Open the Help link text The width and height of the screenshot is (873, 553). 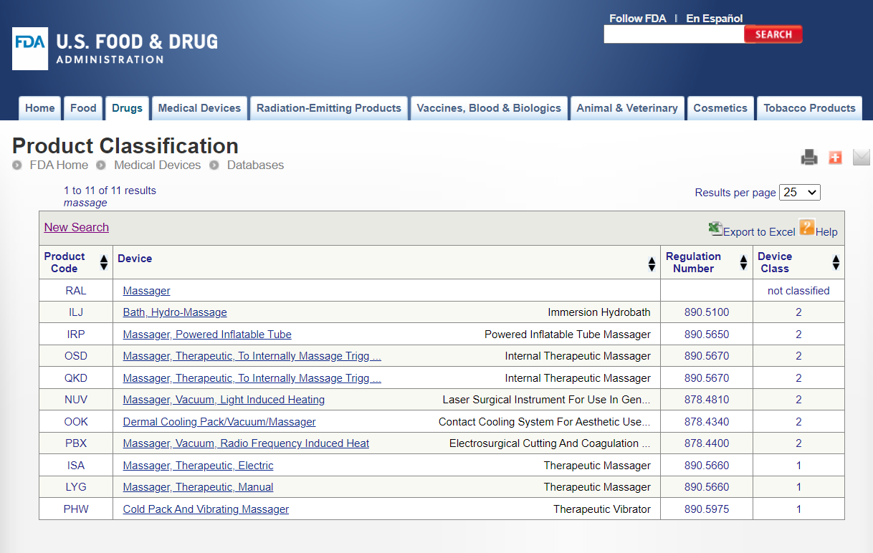pyautogui.click(x=826, y=232)
